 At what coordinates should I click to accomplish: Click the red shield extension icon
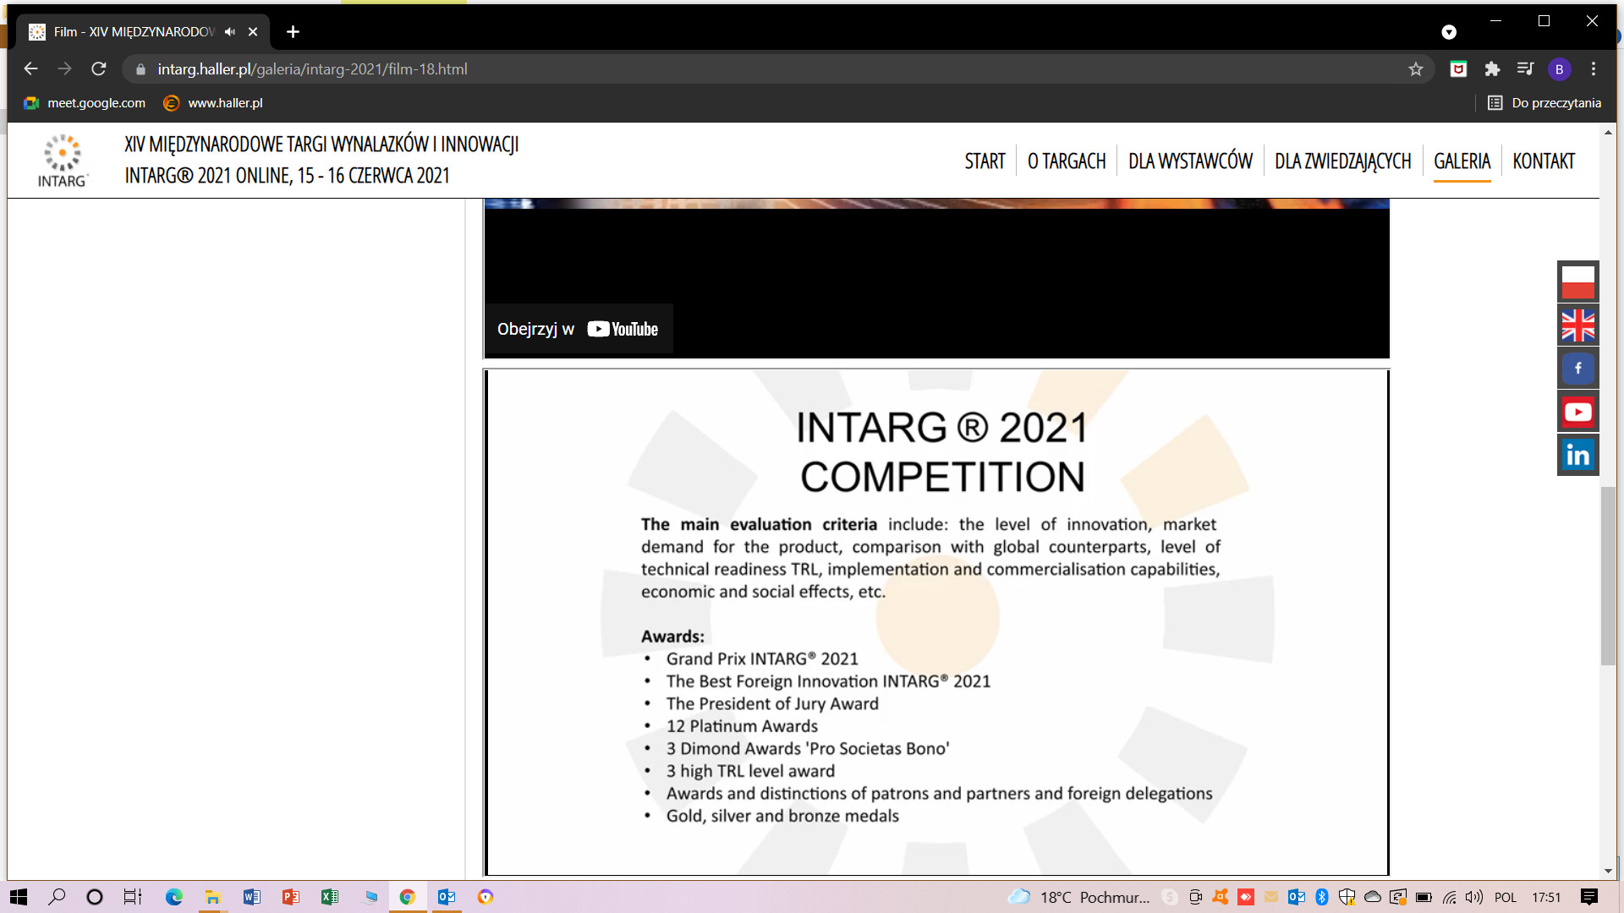click(x=1458, y=69)
